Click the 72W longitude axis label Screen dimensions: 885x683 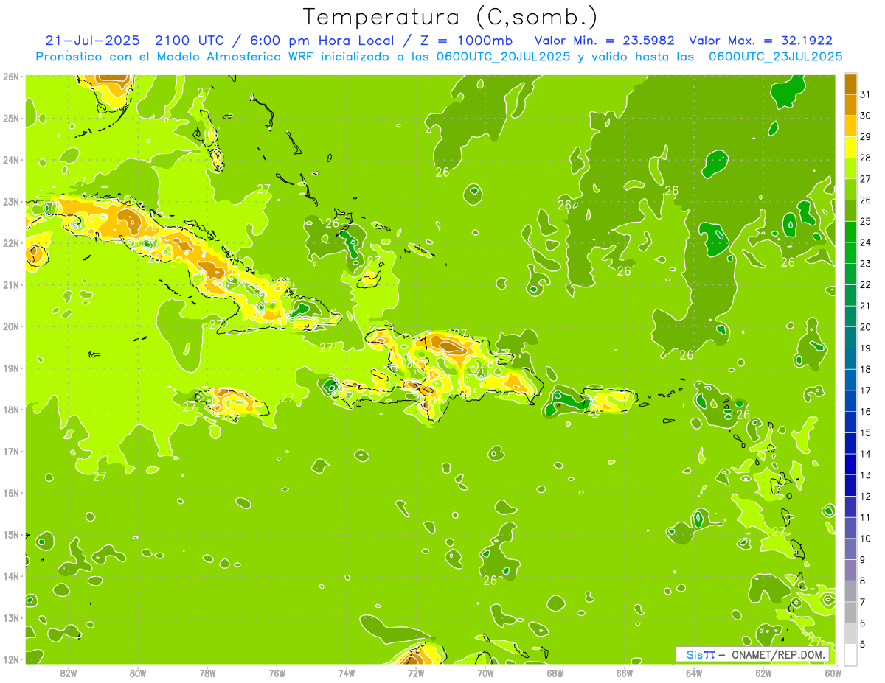coord(416,673)
